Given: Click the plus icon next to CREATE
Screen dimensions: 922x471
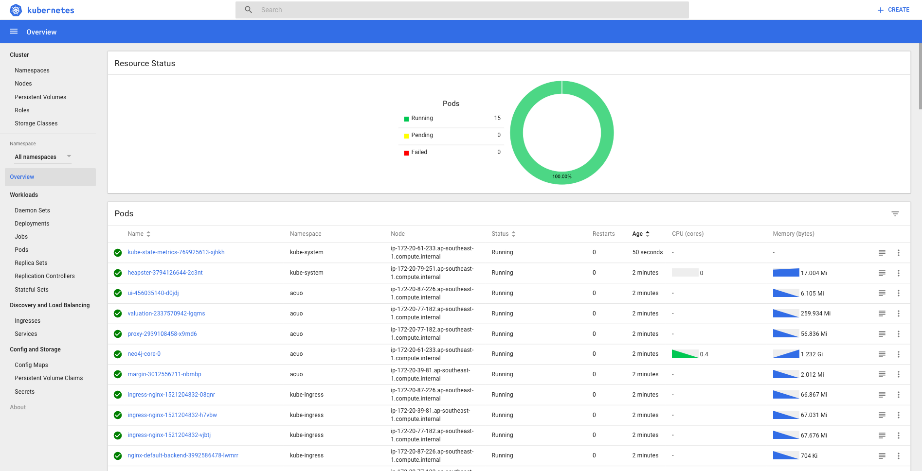Looking at the screenshot, I should (881, 10).
